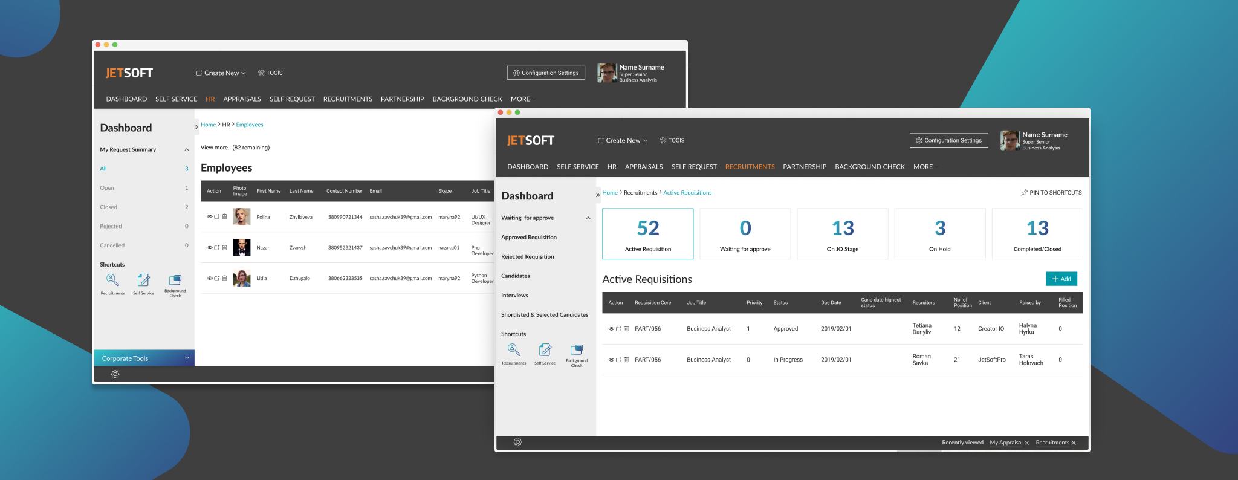Select the 13 Completed/Closed card

point(1037,234)
